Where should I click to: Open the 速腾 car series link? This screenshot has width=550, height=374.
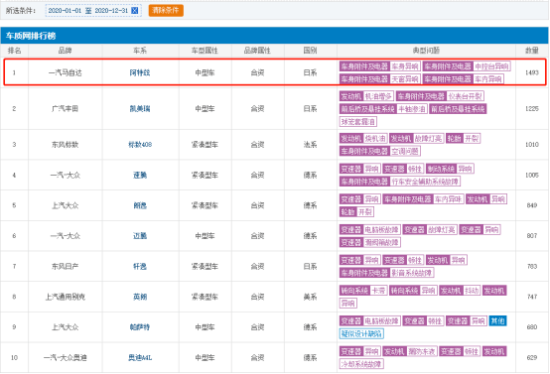point(140,175)
